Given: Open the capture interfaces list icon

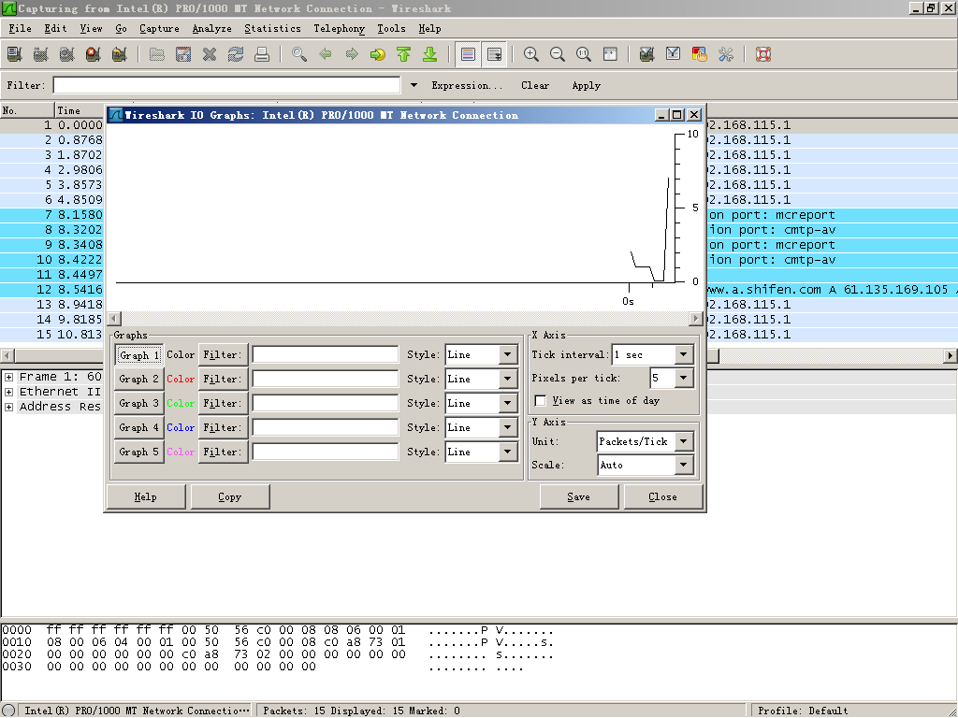Looking at the screenshot, I should pos(15,54).
